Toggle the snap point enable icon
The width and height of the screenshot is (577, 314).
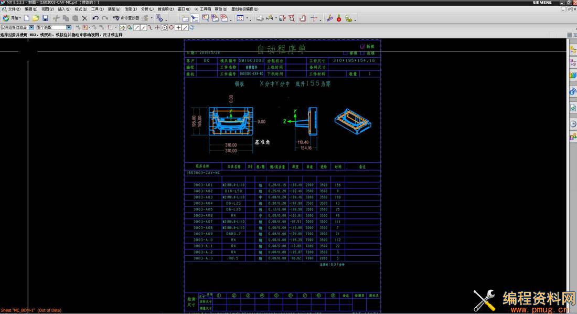click(x=123, y=28)
